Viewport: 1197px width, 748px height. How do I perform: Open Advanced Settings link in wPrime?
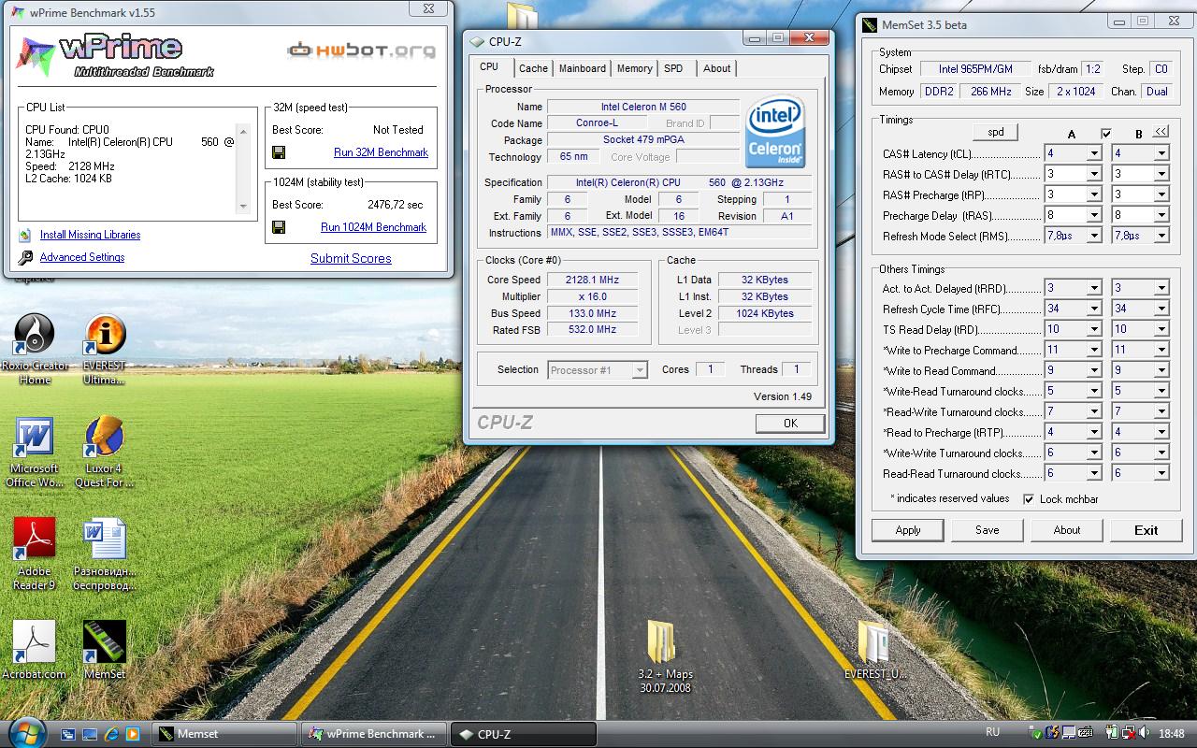(x=82, y=258)
